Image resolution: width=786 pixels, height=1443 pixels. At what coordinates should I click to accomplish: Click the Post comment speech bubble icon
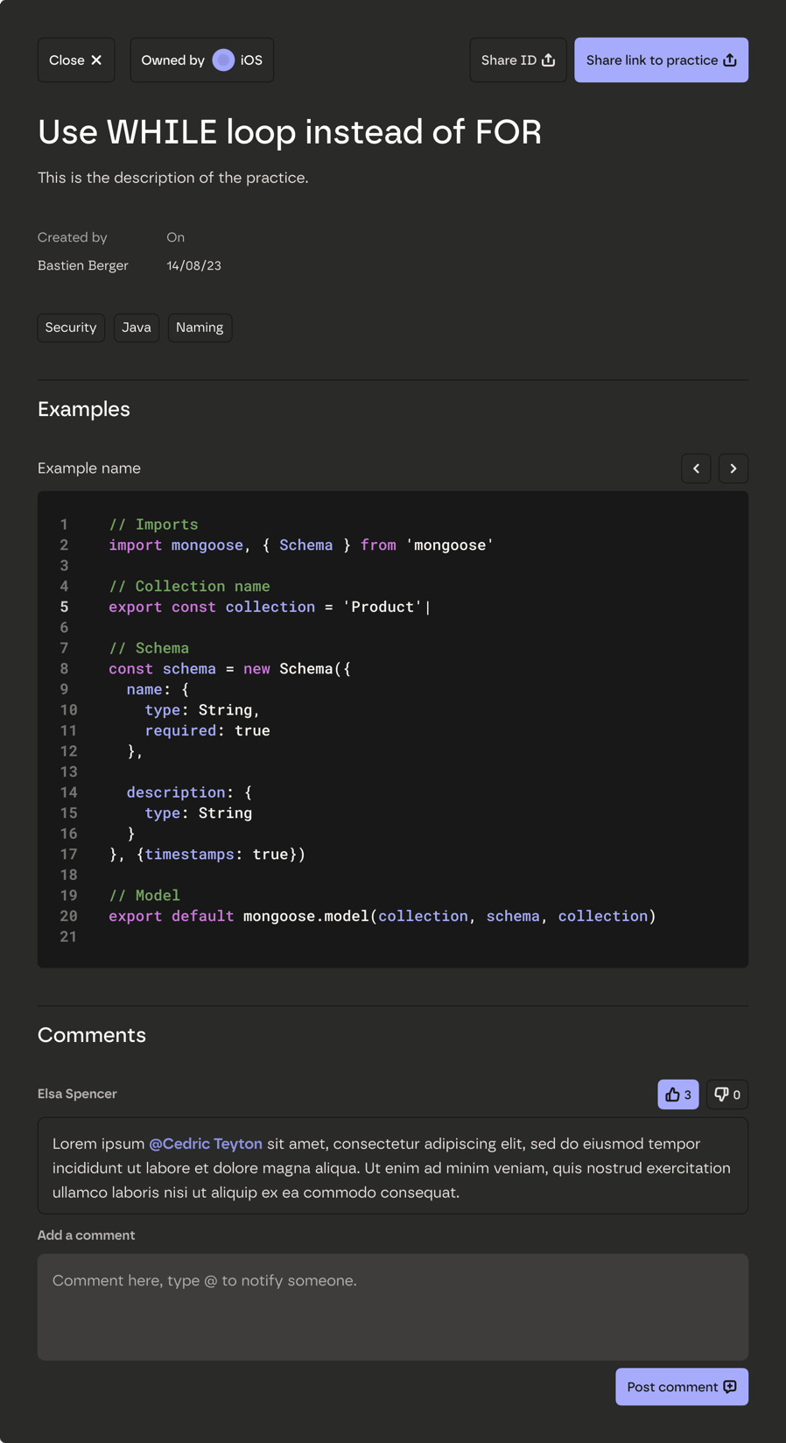coord(730,1387)
